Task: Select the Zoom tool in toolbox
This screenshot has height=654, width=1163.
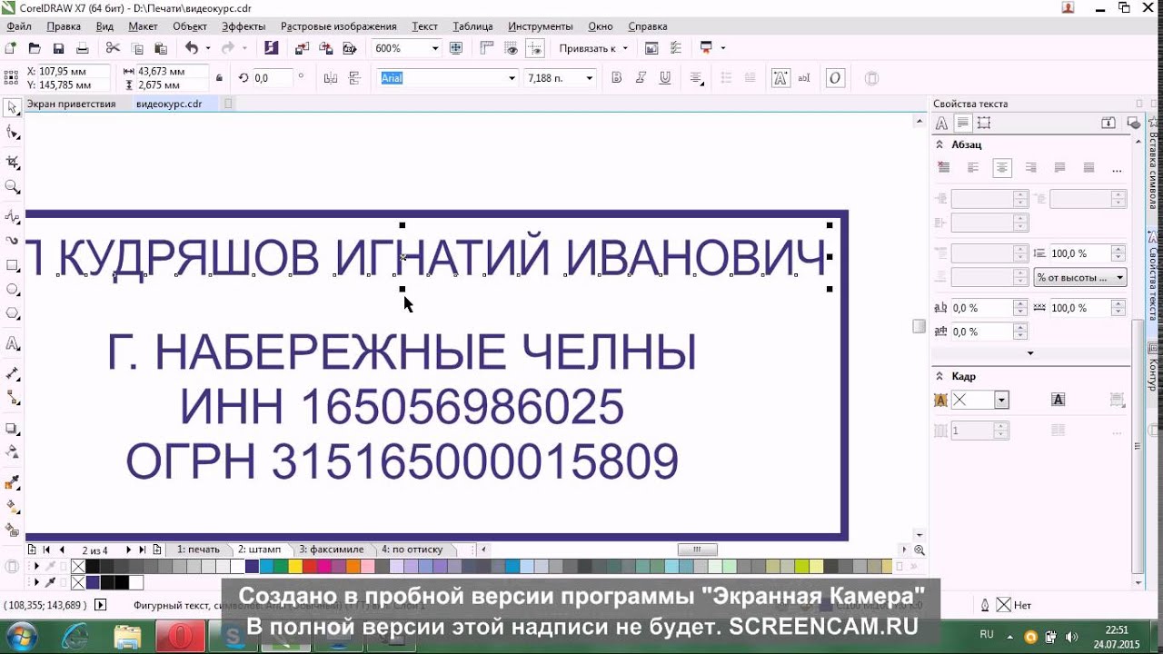Action: coord(13,186)
